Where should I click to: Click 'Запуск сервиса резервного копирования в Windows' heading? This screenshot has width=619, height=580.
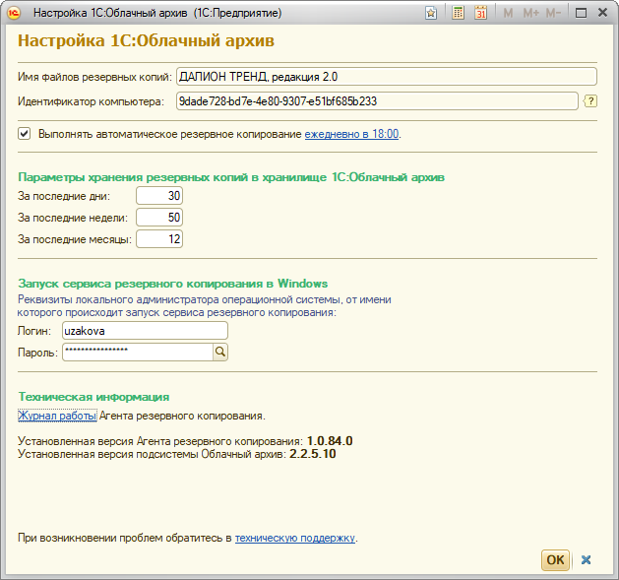173,284
